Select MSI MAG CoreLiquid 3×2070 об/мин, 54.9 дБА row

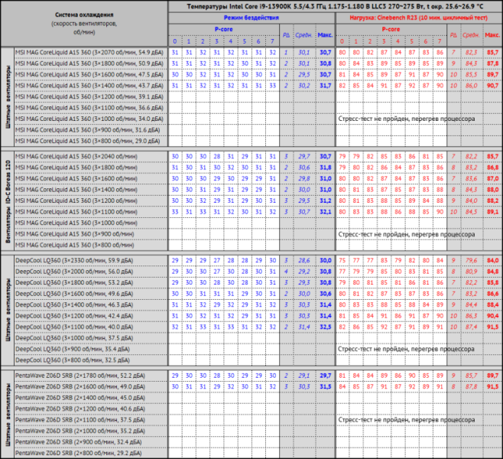pyautogui.click(x=86, y=52)
